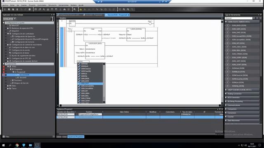Click the Pos_1 output coil in rung zero
Viewport: 264px width, 148px height.
[x=150, y=24]
